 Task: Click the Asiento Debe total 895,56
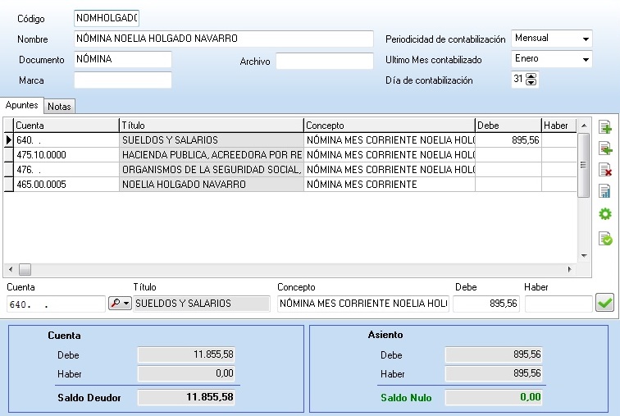(x=494, y=354)
